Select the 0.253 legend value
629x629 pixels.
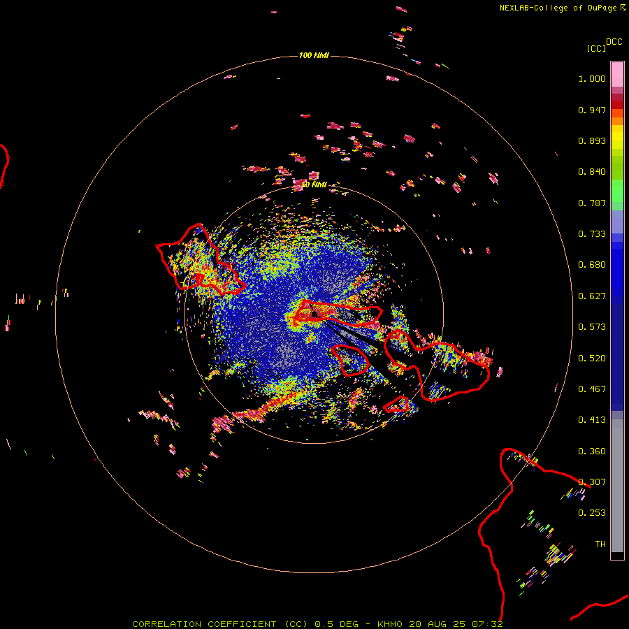(592, 513)
